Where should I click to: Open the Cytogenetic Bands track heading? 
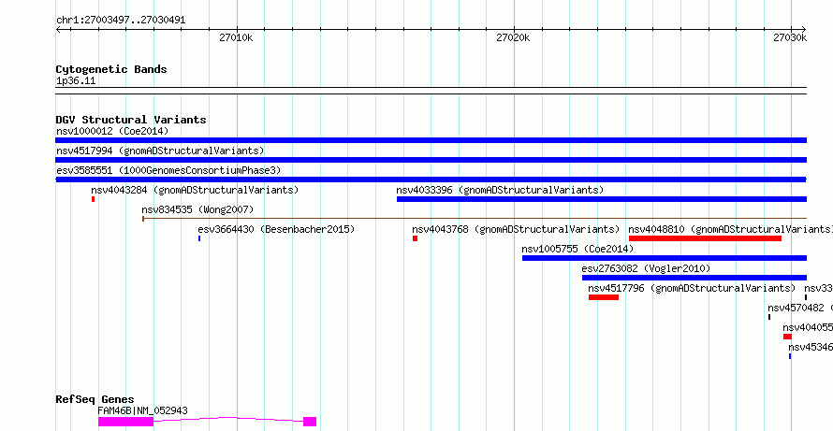[x=111, y=69]
